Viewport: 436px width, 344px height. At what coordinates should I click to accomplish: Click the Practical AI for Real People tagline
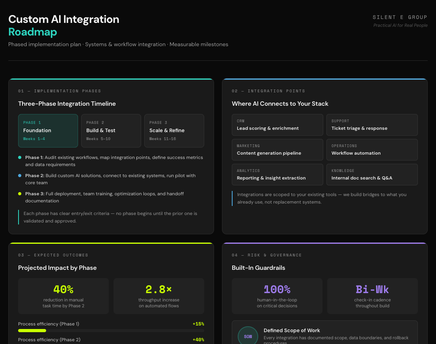pos(401,25)
